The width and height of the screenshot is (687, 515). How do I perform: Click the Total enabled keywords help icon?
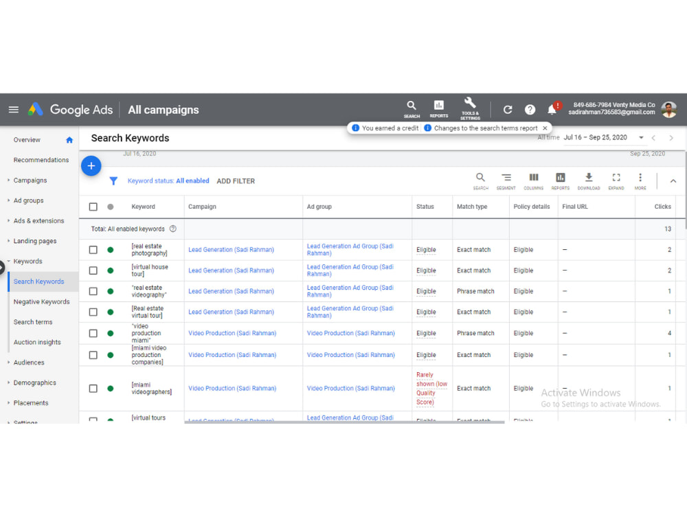point(173,229)
